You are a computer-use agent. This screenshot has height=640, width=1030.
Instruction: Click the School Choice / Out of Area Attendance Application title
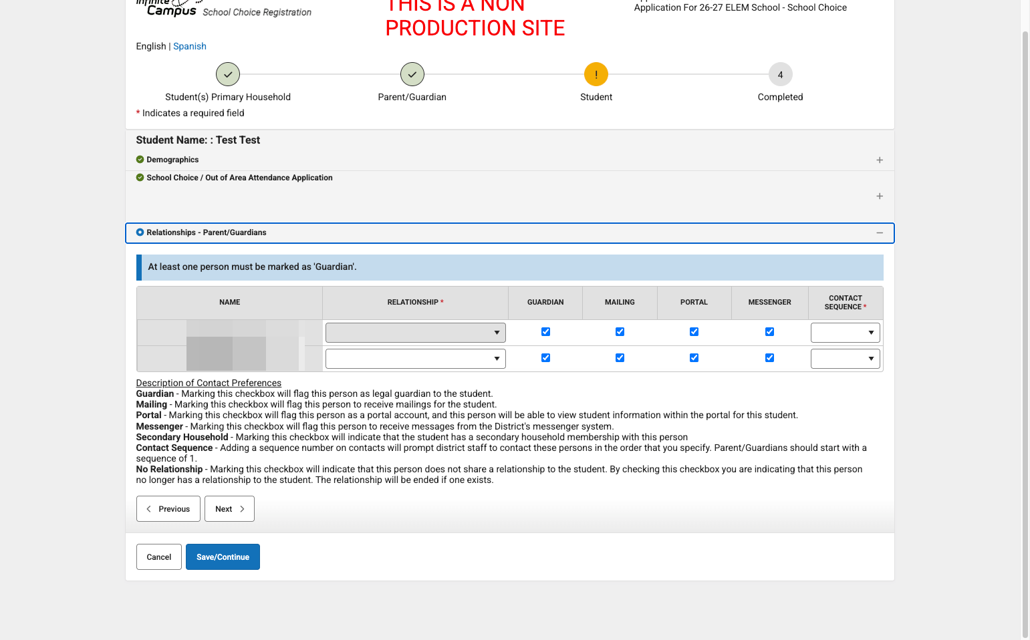(239, 178)
